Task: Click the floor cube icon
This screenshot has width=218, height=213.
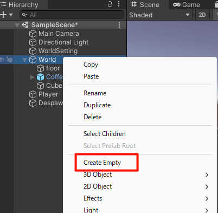Action: click(x=40, y=68)
